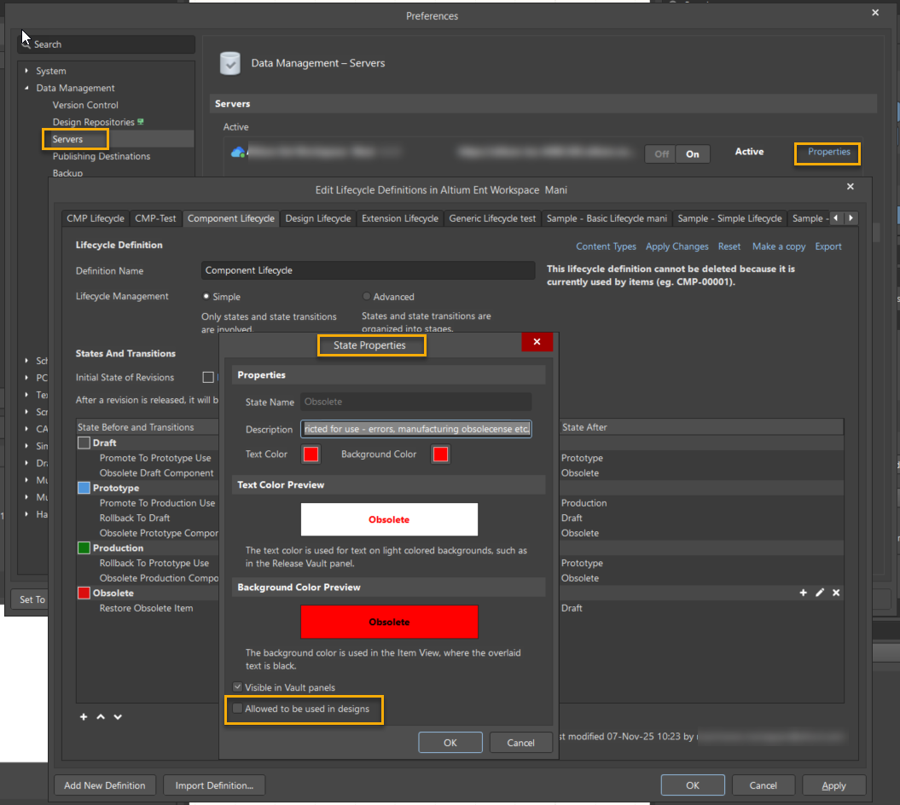Move state down with the down arrow icon

pos(118,717)
